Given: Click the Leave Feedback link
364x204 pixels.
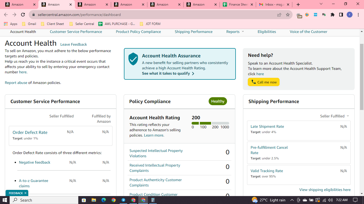Looking at the screenshot, I should click(x=74, y=44).
